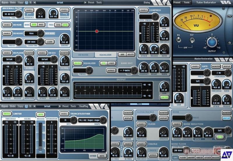Click the Clicks Duration knob showing 1.0 ms
233x161 pixels.
point(164,132)
